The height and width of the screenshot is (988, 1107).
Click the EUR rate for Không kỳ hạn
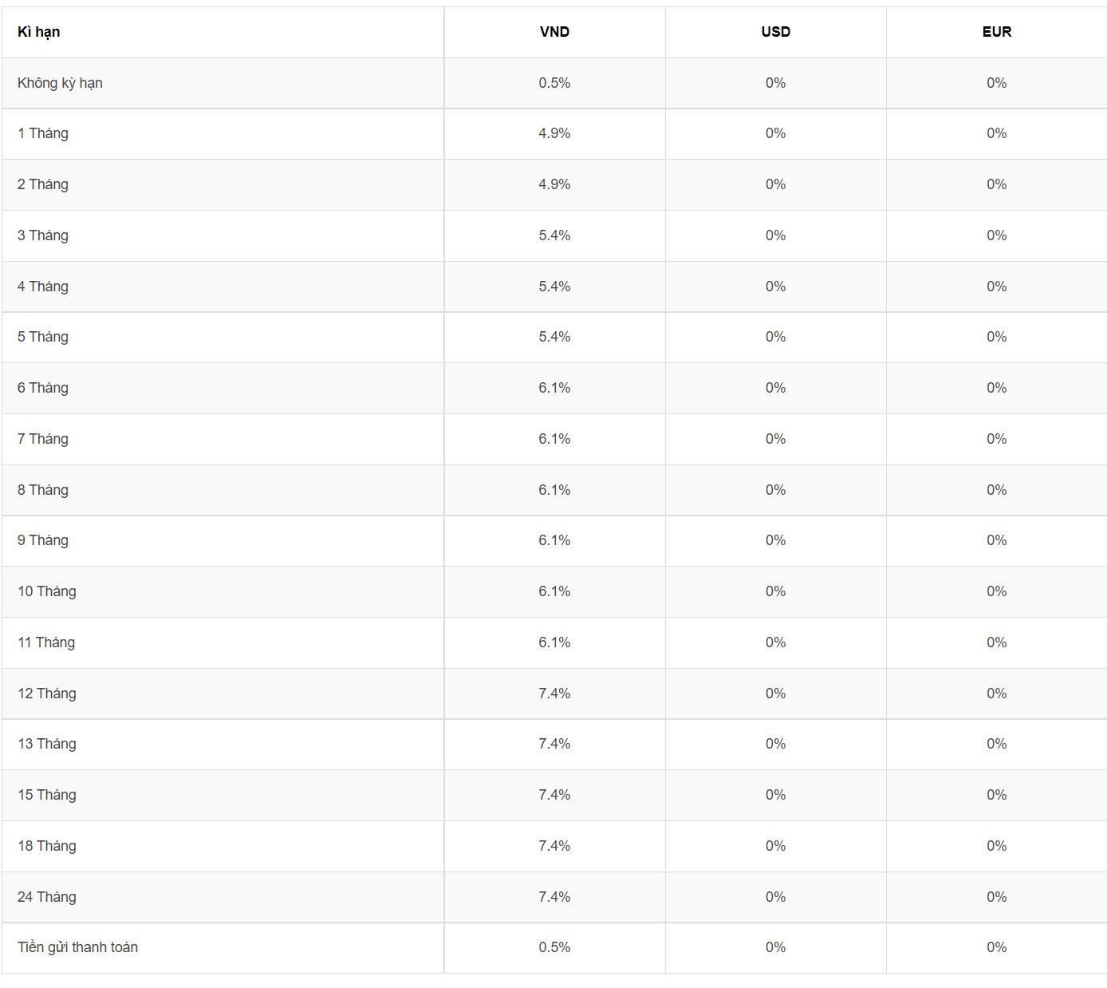996,83
